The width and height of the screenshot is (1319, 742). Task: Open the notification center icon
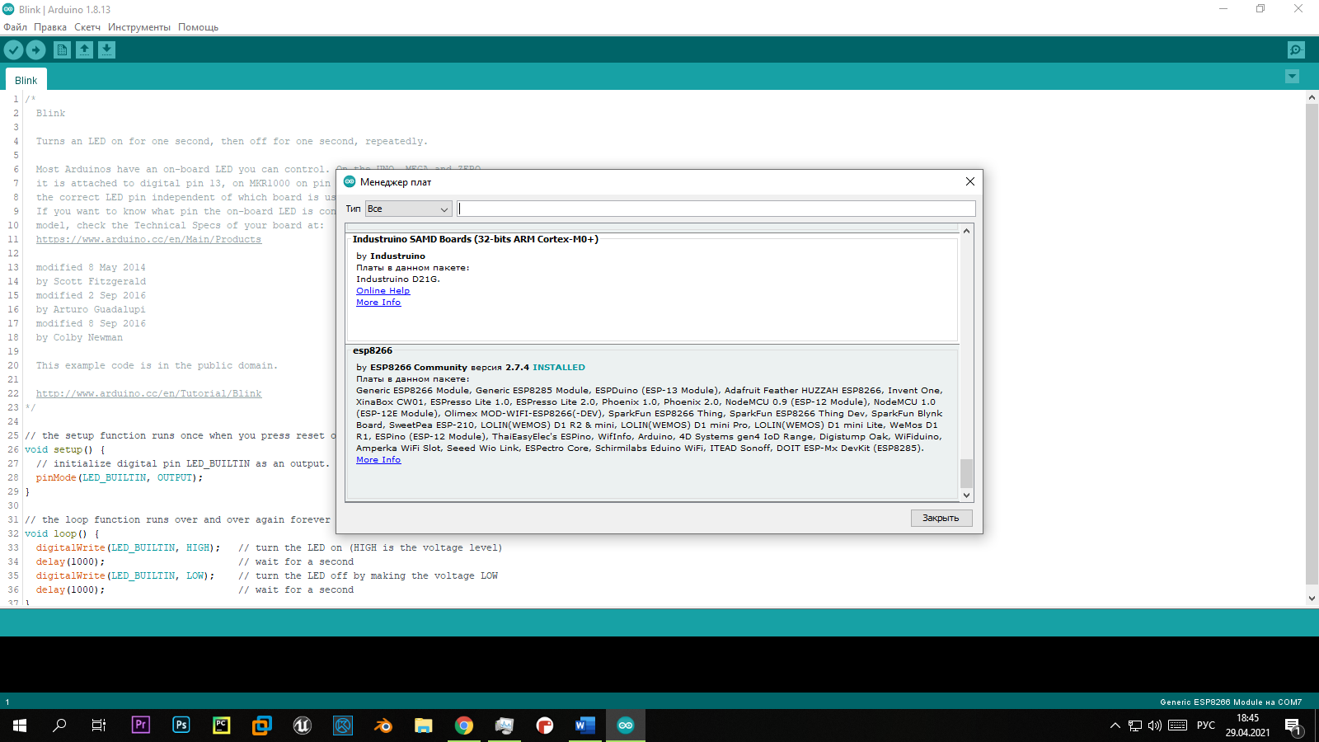(x=1293, y=726)
